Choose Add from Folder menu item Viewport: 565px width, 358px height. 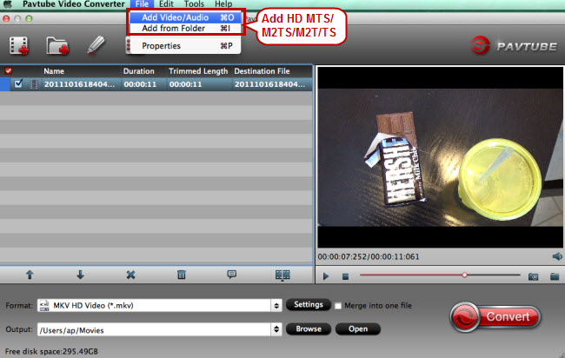[x=185, y=28]
